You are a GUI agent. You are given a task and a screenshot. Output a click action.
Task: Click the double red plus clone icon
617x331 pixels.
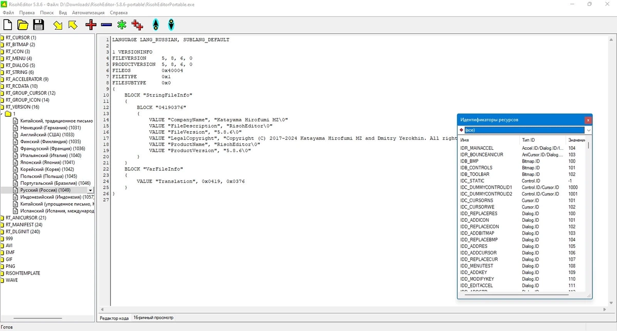click(137, 25)
